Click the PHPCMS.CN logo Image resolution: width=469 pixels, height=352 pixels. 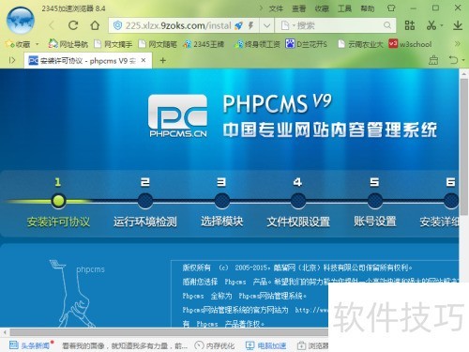(177, 115)
